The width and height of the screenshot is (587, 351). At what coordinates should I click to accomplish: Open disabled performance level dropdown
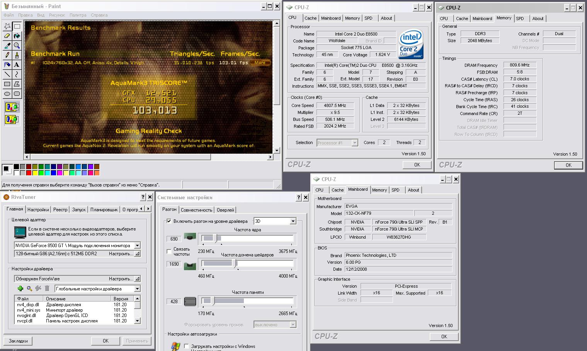click(293, 325)
